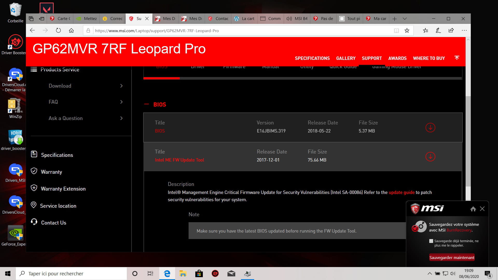Image resolution: width=498 pixels, height=280 pixels.
Task: Open the notification center icon
Action: pos(488,274)
